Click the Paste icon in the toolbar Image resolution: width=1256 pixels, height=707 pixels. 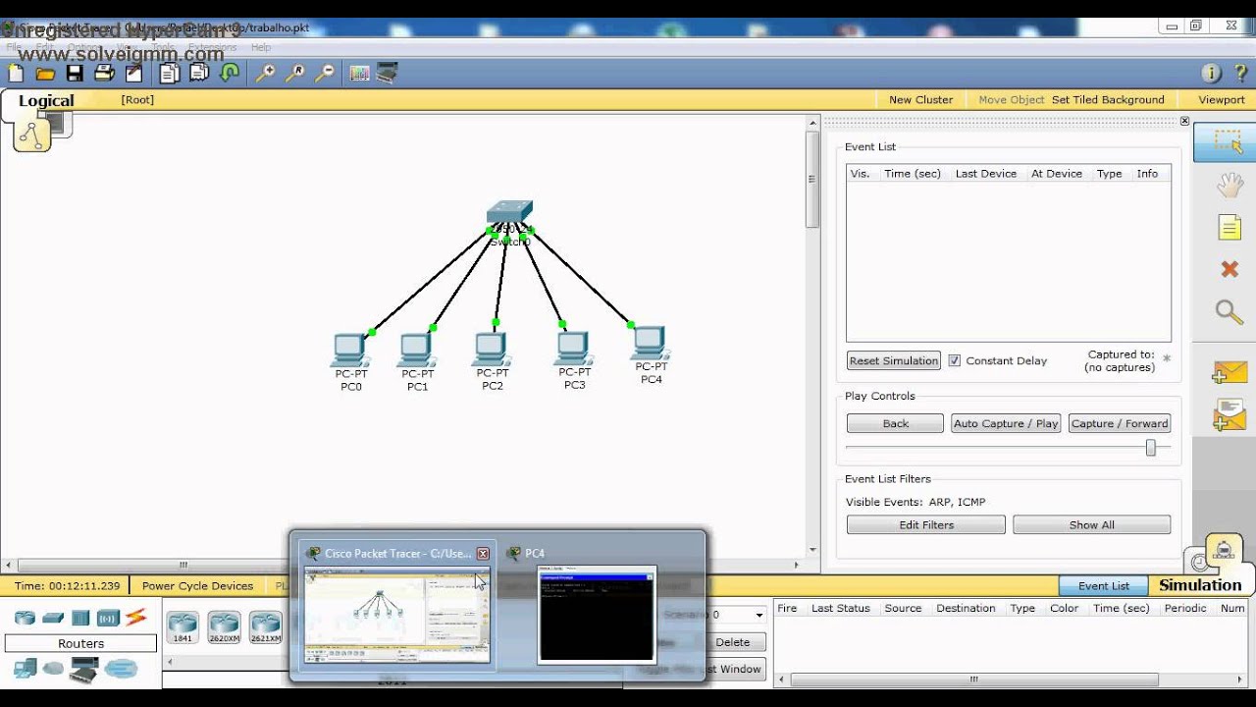[200, 74]
